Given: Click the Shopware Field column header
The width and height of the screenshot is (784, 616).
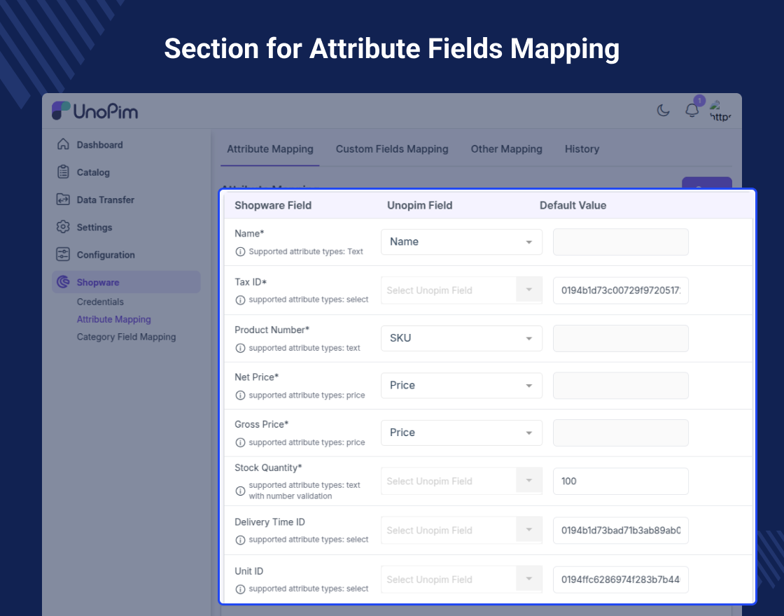Looking at the screenshot, I should pyautogui.click(x=273, y=206).
